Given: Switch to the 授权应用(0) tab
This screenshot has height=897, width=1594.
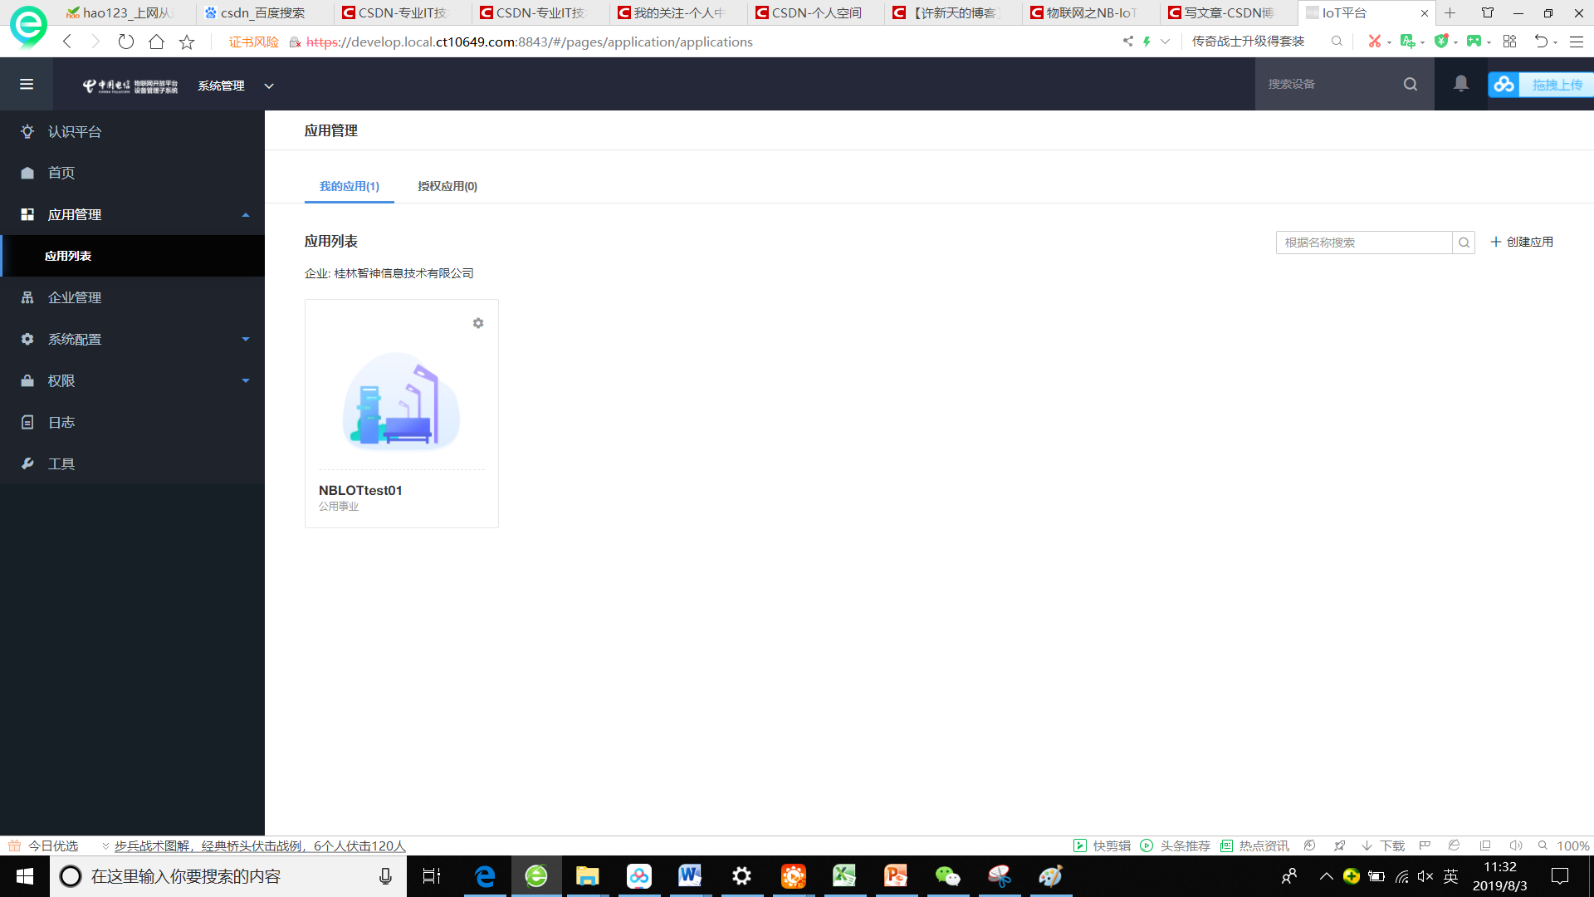Looking at the screenshot, I should click(447, 186).
